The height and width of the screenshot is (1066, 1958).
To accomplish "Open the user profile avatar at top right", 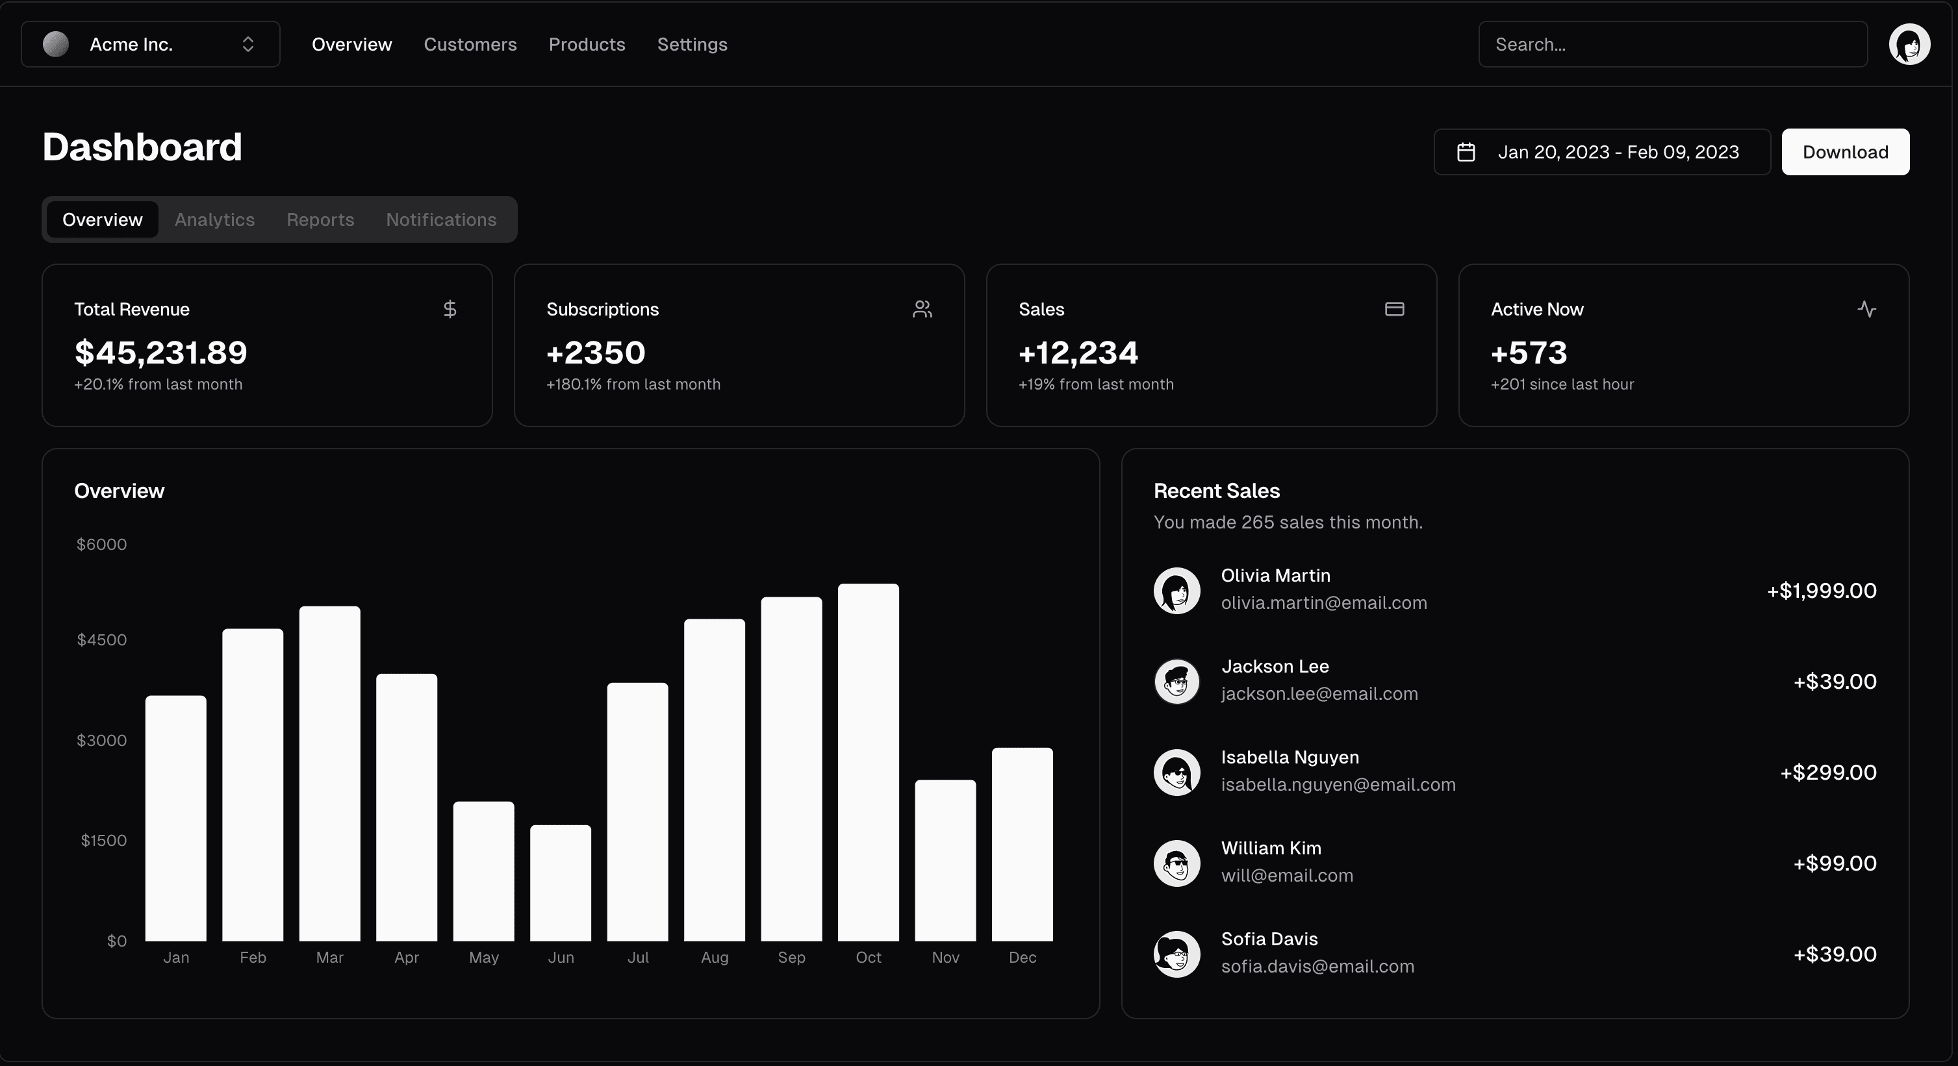I will pyautogui.click(x=1909, y=44).
